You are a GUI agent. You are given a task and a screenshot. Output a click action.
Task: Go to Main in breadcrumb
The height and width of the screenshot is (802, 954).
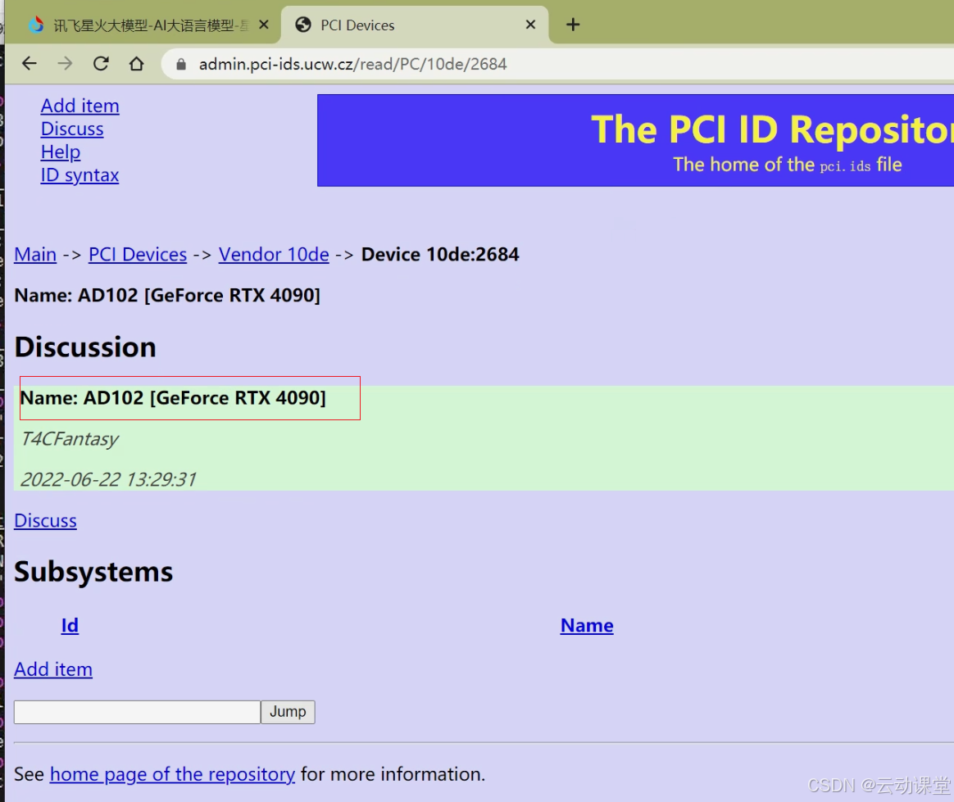[35, 254]
